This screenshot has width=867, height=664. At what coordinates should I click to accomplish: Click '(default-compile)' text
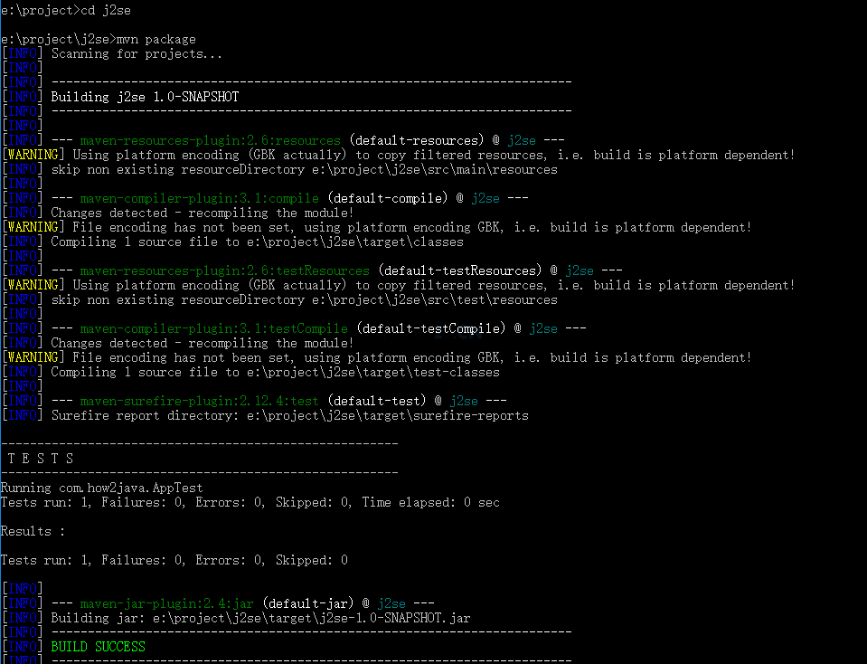[388, 198]
